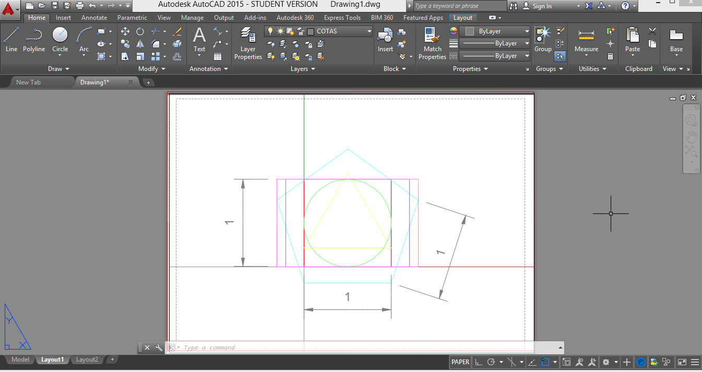Toggle Hardware Acceleration blue circle

(641, 362)
